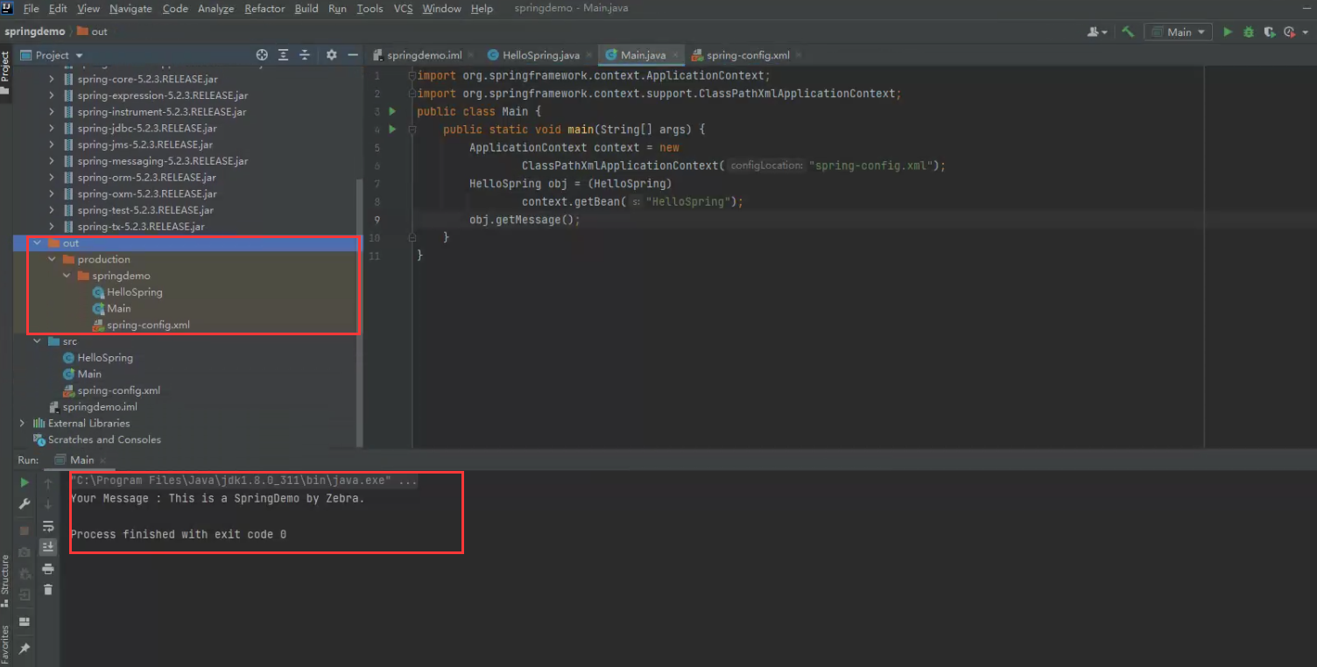Collapse all in the Project panel toolbar
1317x667 pixels.
pos(305,54)
